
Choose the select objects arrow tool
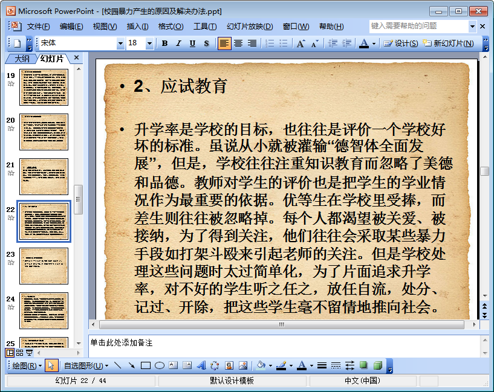coord(50,365)
